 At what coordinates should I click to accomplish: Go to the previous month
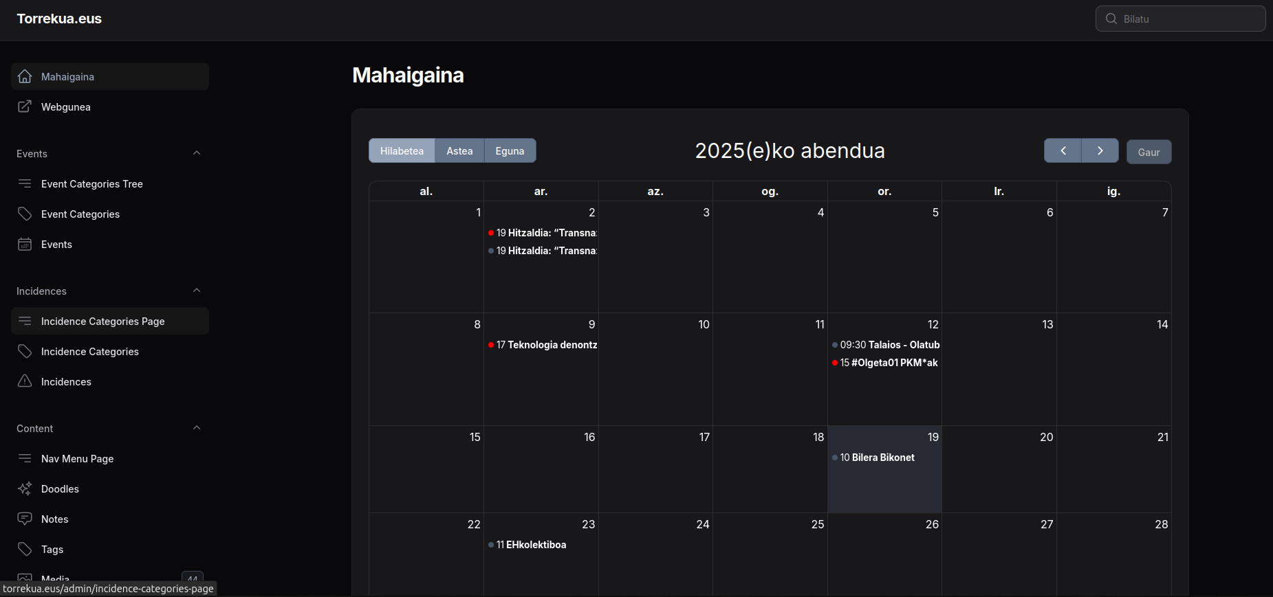coord(1063,151)
